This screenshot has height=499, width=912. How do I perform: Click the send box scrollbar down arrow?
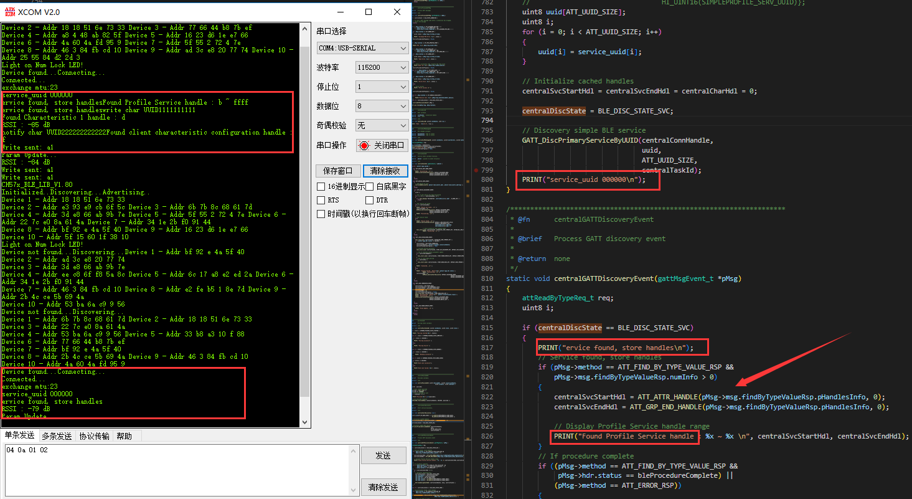[354, 490]
